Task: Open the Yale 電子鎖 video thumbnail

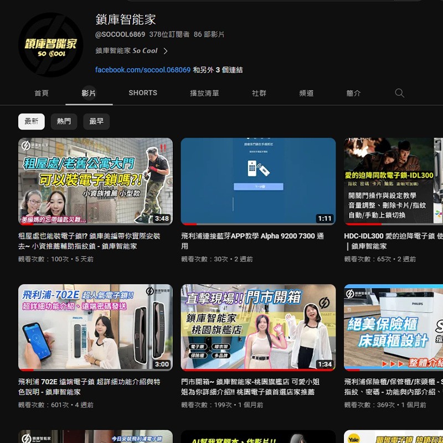Action: (x=393, y=436)
